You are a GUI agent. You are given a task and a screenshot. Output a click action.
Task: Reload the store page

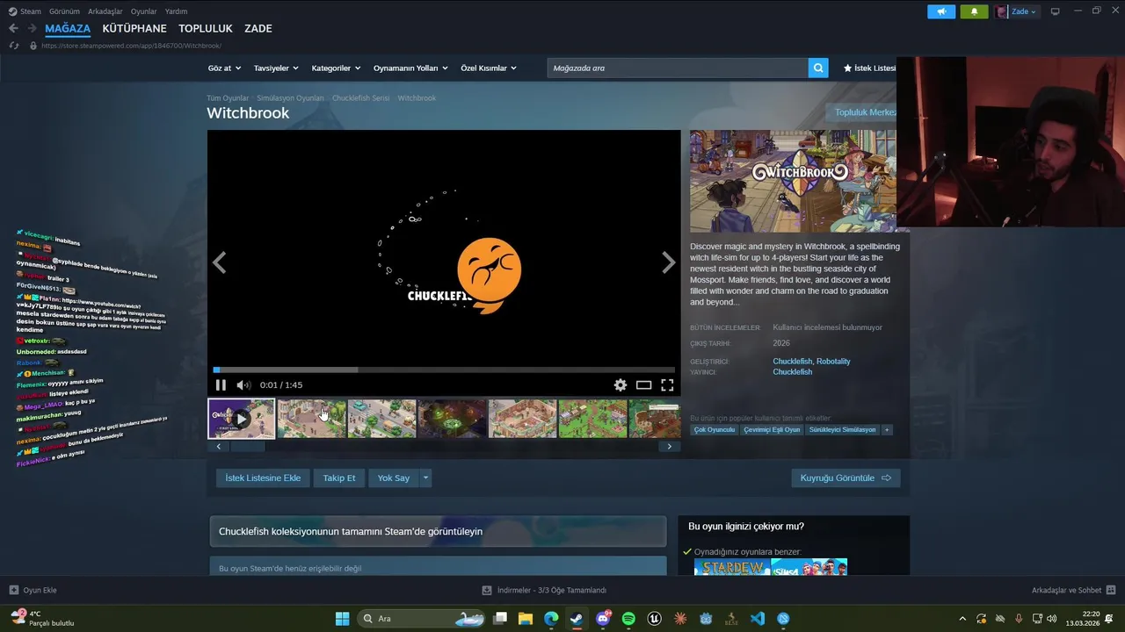tap(14, 46)
